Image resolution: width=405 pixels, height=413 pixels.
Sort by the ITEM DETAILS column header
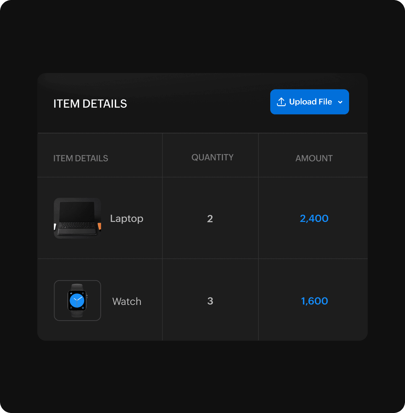click(81, 158)
